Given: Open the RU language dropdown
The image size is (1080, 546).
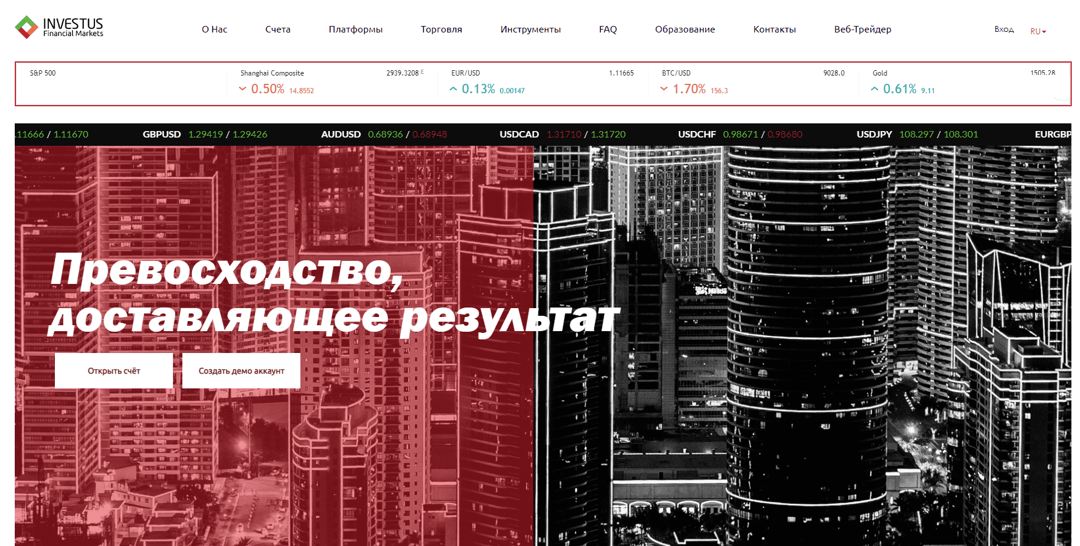Looking at the screenshot, I should (1038, 31).
